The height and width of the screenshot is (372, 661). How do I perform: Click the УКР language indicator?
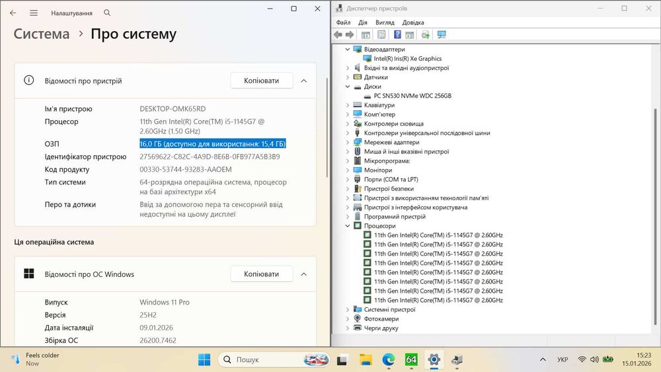point(563,359)
